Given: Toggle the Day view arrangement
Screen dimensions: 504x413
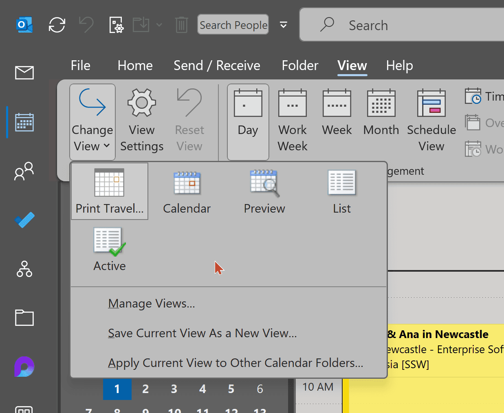Looking at the screenshot, I should 248,121.
